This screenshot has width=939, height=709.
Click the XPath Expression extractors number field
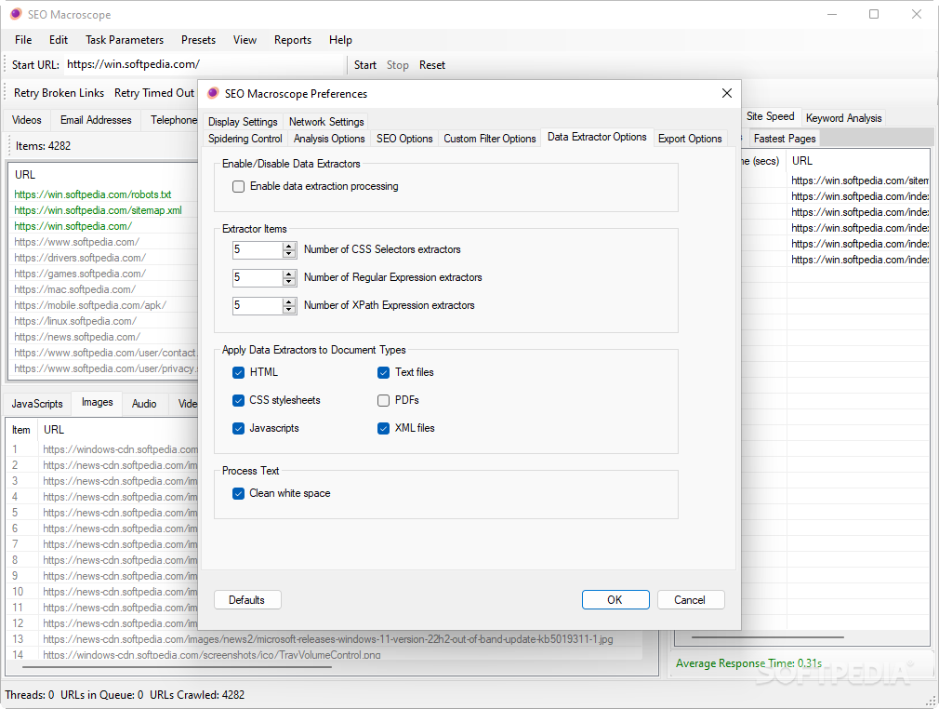click(x=258, y=305)
